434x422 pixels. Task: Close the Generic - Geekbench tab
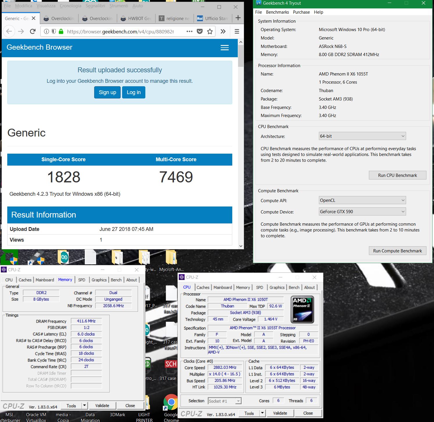(34, 18)
